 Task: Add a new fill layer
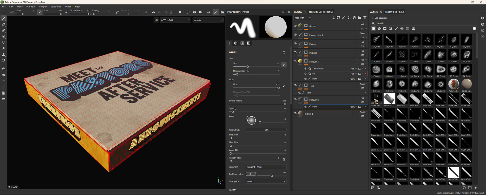tap(349, 18)
